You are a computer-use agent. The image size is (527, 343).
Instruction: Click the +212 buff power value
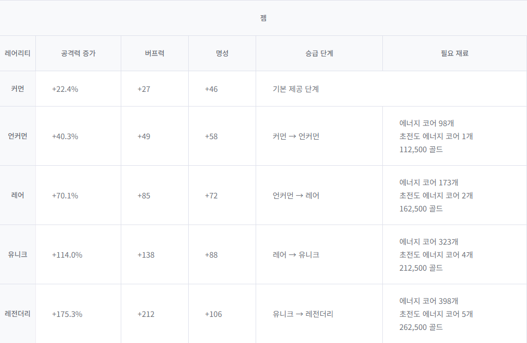(146, 314)
